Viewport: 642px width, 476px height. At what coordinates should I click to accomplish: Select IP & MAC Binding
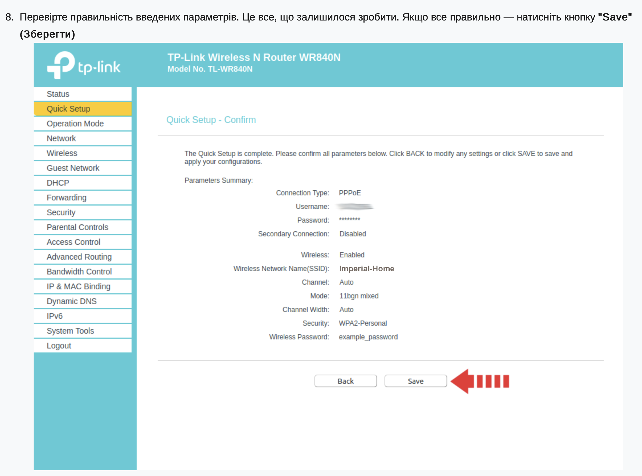[x=78, y=286]
